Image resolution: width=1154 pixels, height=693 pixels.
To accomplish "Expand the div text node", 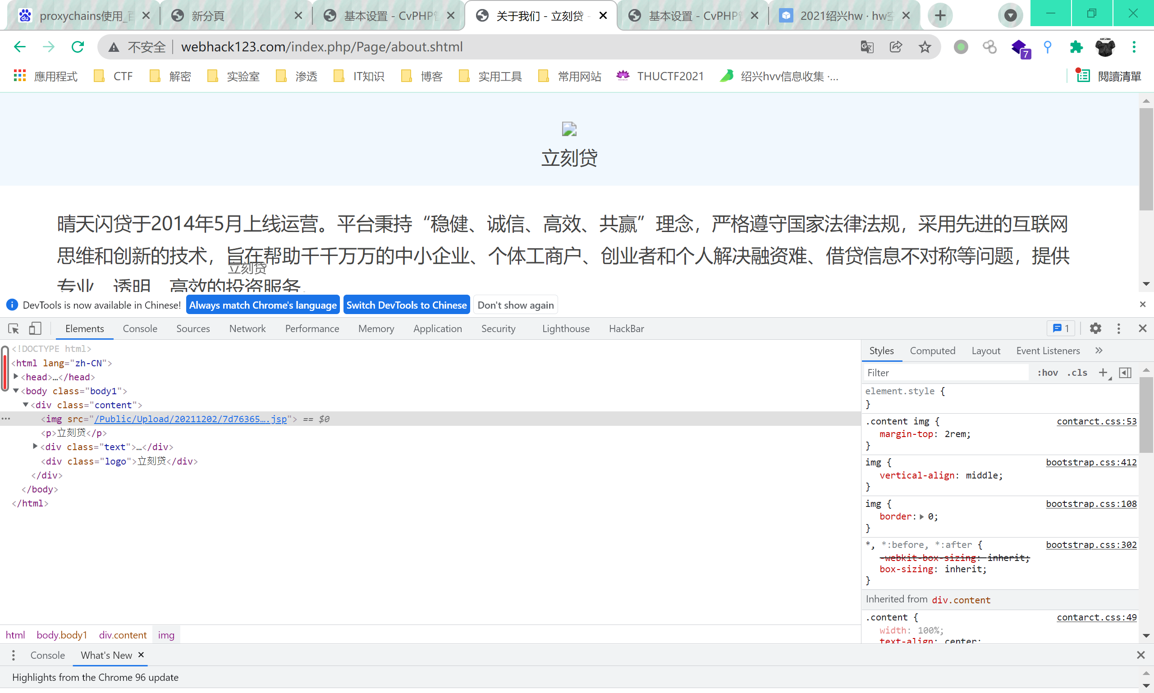I will tap(35, 447).
